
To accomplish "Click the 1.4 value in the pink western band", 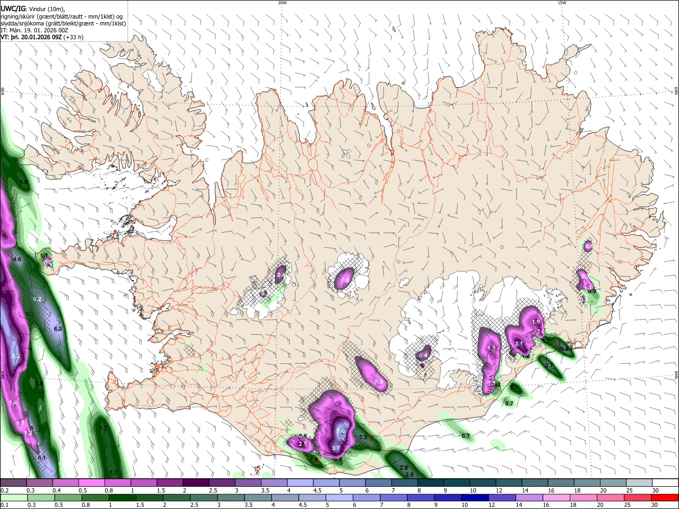I will (x=14, y=403).
